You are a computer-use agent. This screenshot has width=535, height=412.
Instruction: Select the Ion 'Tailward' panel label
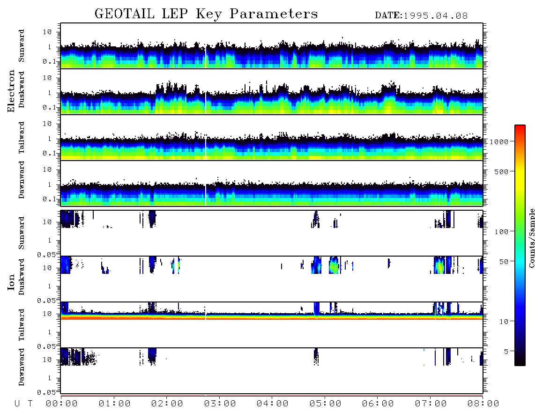[x=22, y=325]
